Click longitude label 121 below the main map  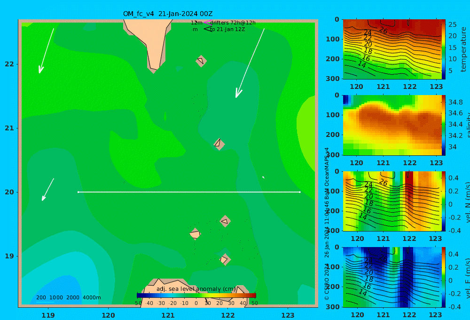click(x=168, y=315)
